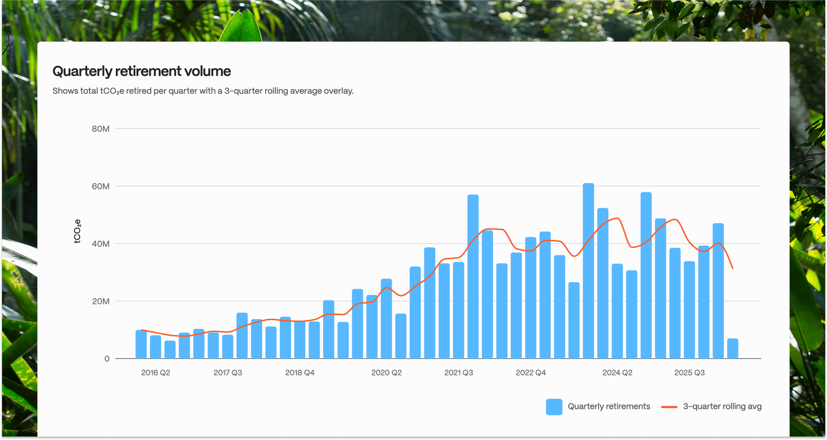Screen dimensions: 827x440
Task: Click the 0 baseline label on y-axis
Action: coord(107,358)
